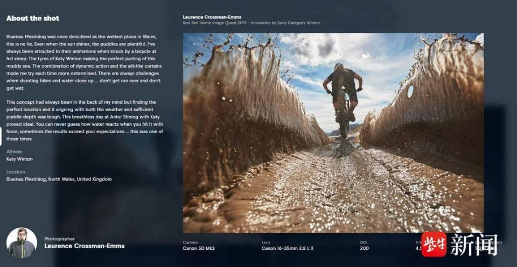
Task: Click the Athlete field label
Action: [14, 151]
